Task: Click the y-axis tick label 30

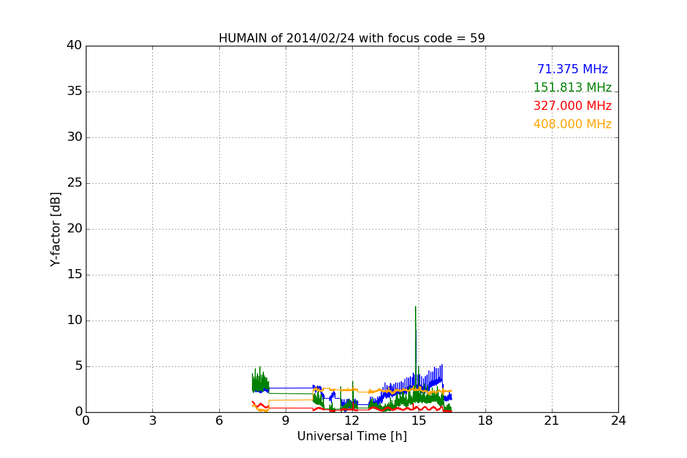Action: click(74, 137)
